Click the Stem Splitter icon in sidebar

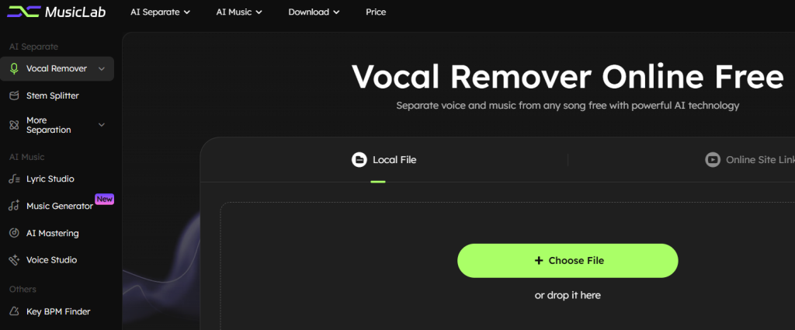(14, 96)
